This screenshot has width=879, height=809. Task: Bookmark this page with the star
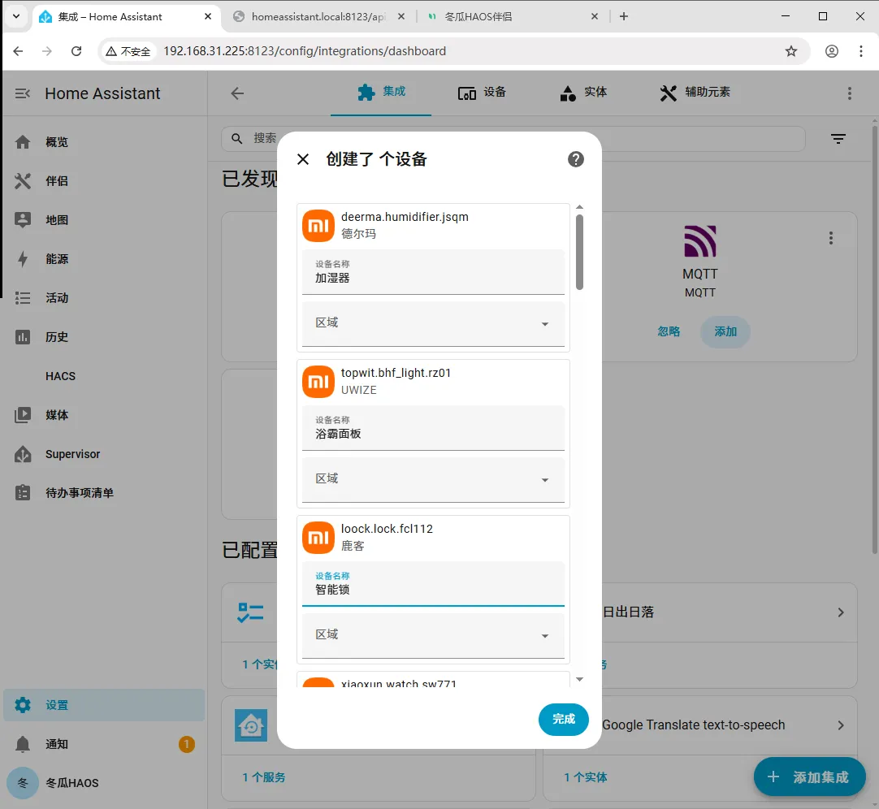click(x=790, y=51)
